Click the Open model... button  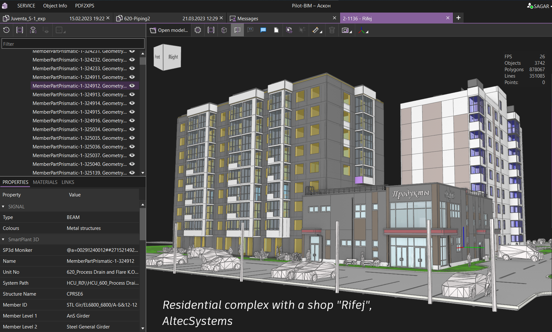pos(169,30)
